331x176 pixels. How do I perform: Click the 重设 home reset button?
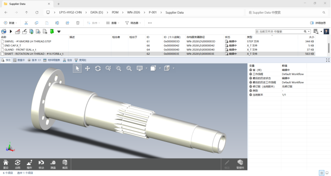pyautogui.click(x=6, y=165)
